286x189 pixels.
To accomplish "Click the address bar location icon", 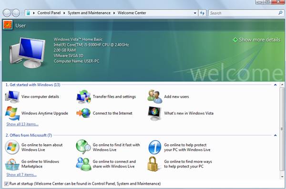I will point(28,13).
